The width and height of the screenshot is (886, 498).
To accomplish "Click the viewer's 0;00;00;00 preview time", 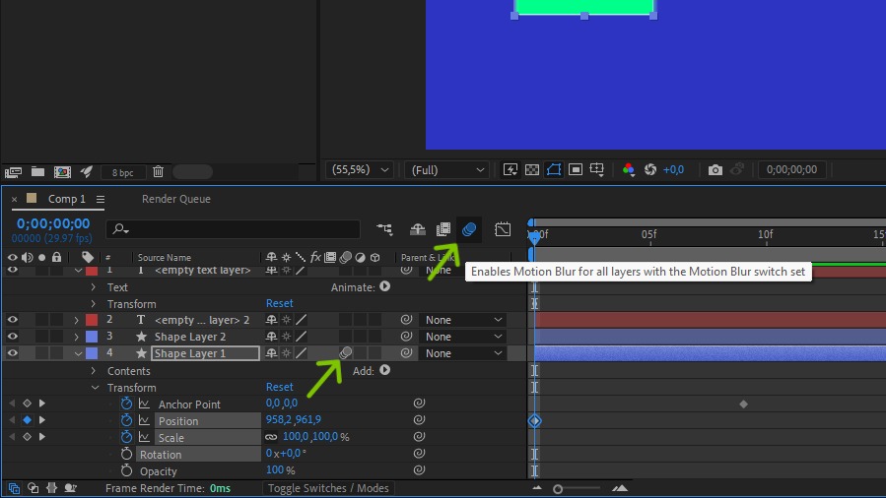I will (791, 169).
